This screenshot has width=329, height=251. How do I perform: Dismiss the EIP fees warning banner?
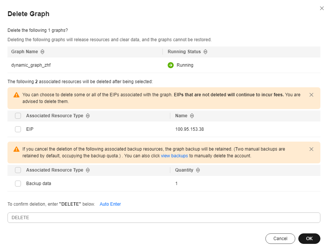(311, 95)
